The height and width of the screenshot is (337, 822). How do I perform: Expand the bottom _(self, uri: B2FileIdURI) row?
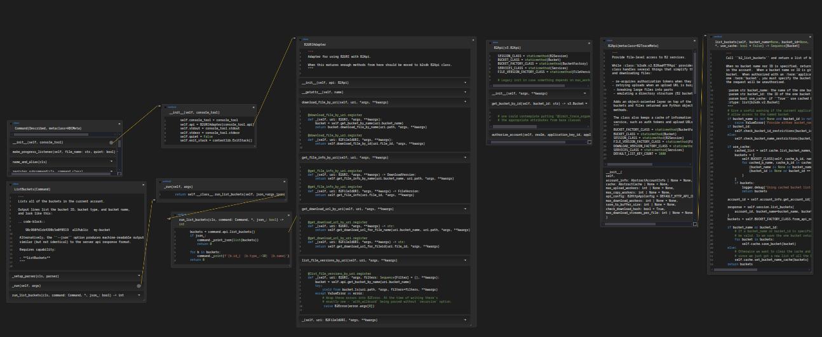(x=465, y=320)
